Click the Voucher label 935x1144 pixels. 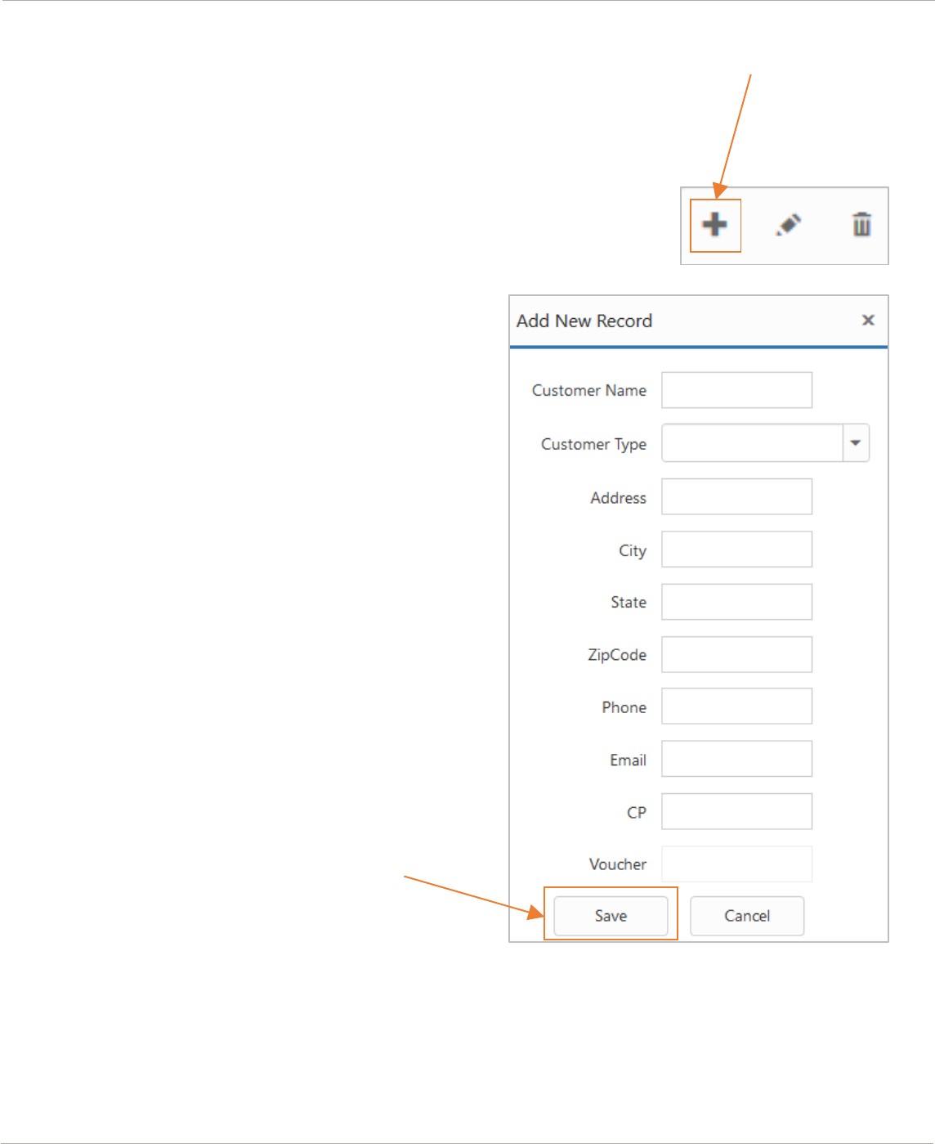(617, 864)
